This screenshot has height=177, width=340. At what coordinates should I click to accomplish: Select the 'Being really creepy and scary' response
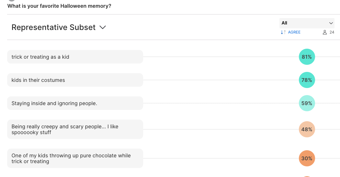click(x=75, y=129)
